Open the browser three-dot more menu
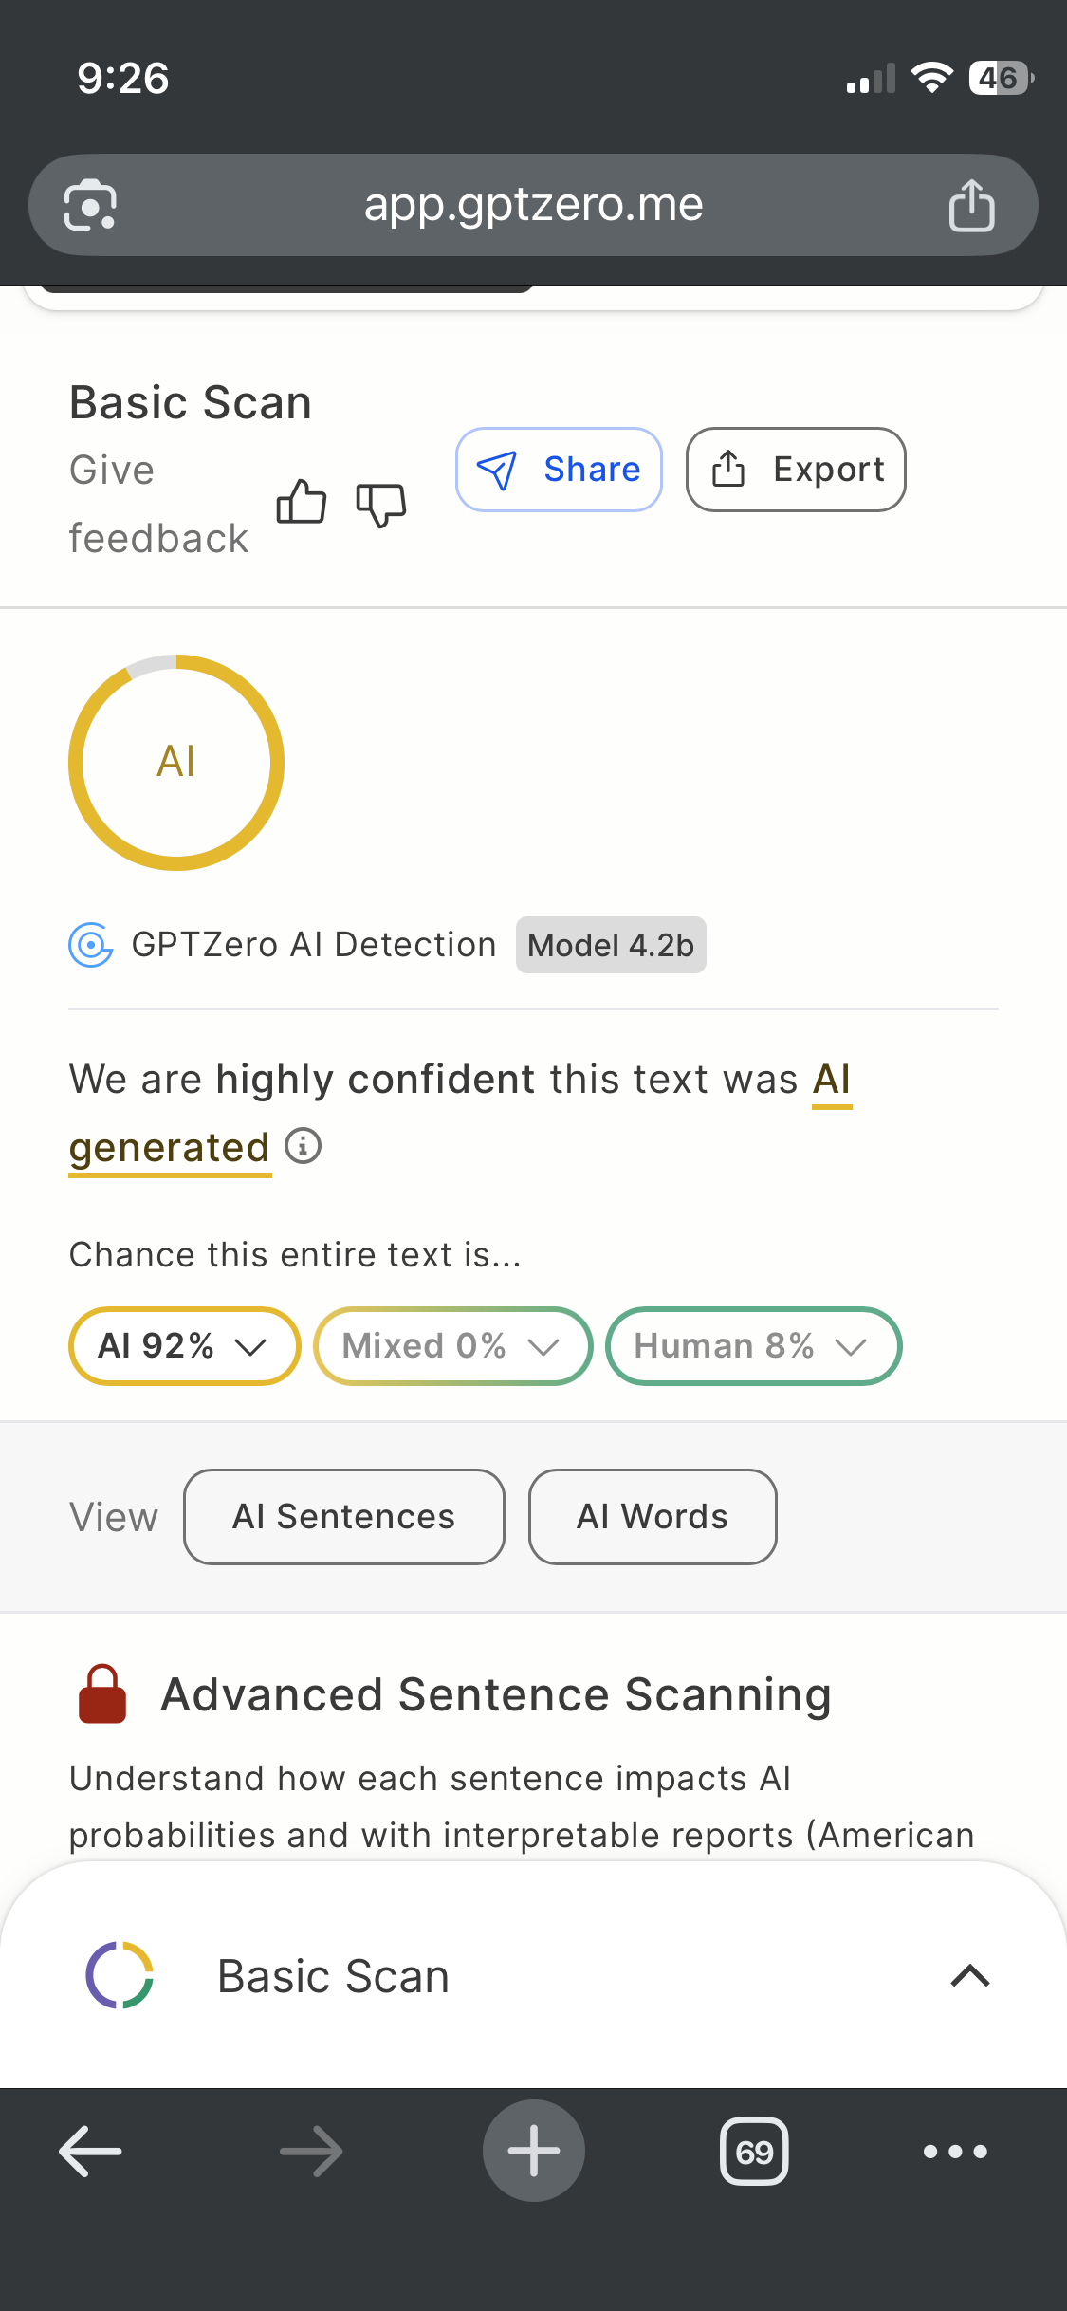This screenshot has width=1067, height=2311. coord(955,2151)
